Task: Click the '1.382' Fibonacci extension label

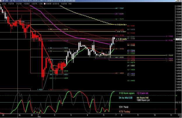Action: tap(50, 48)
